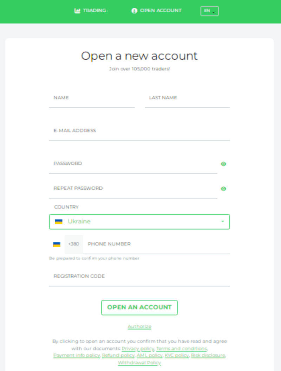Open the Trading menu

tap(95, 11)
